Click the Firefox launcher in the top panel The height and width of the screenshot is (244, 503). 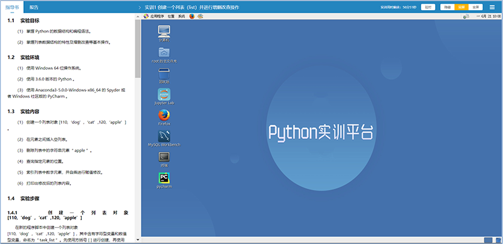[x=192, y=16]
